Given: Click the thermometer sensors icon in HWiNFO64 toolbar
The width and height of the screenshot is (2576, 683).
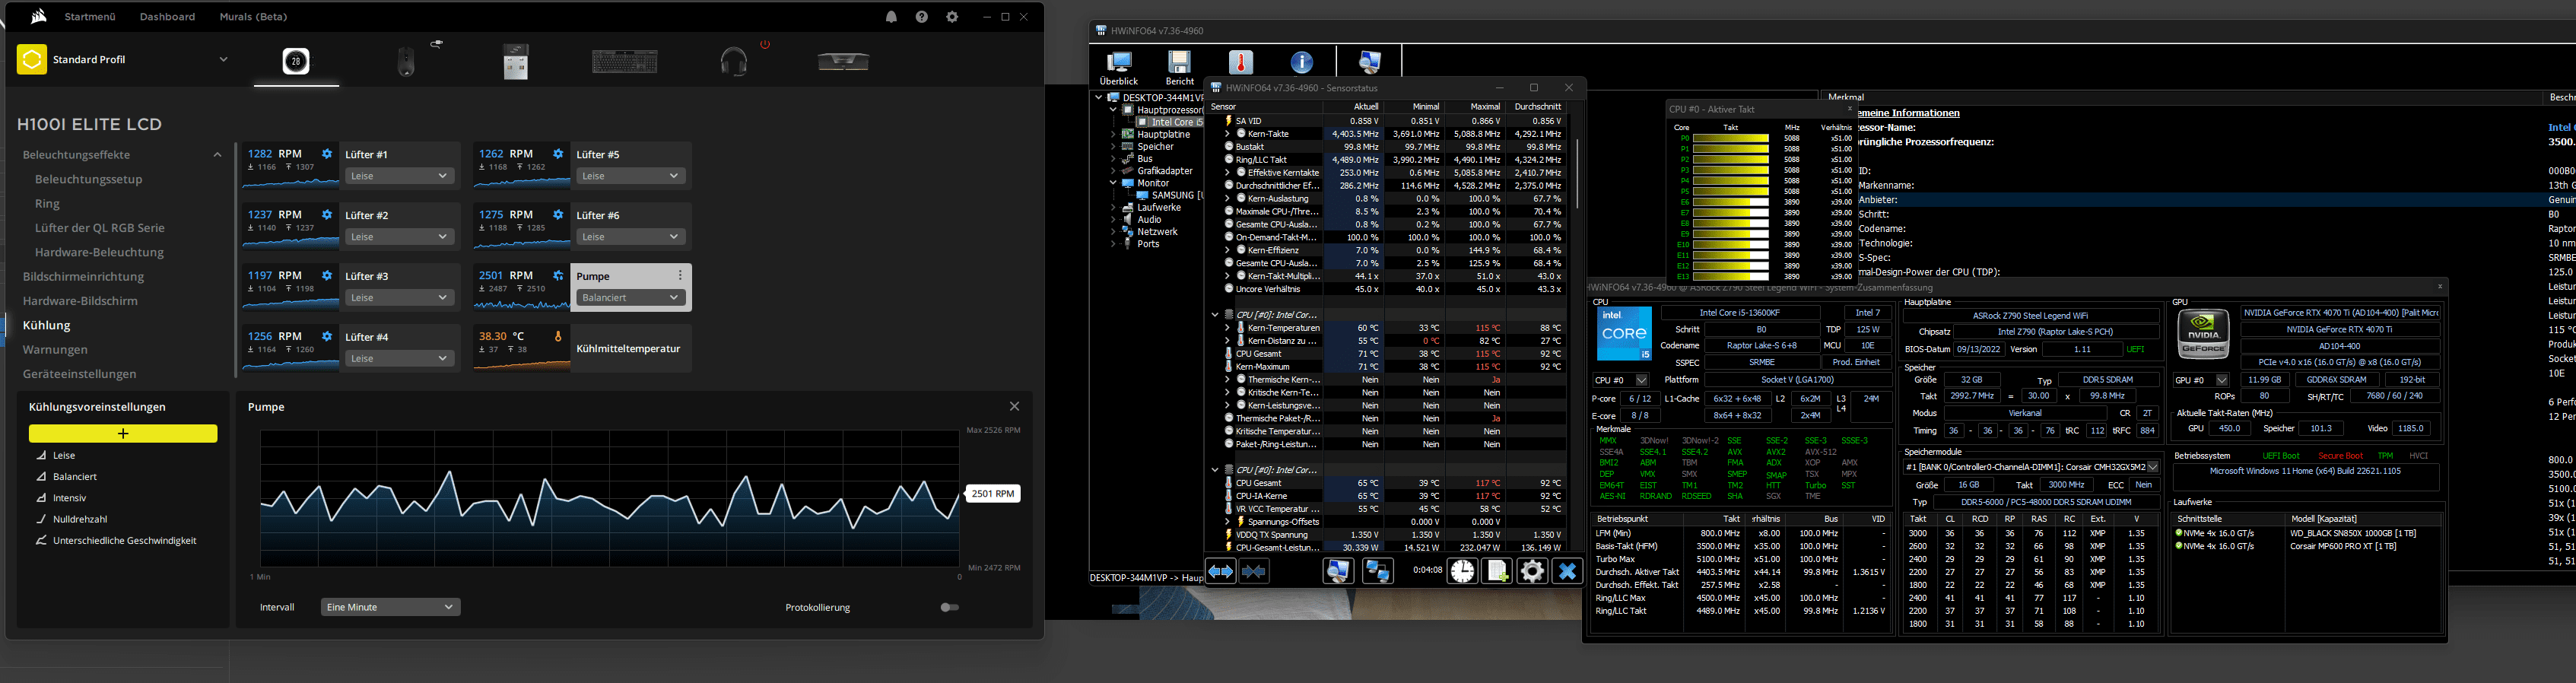Looking at the screenshot, I should (x=1241, y=62).
